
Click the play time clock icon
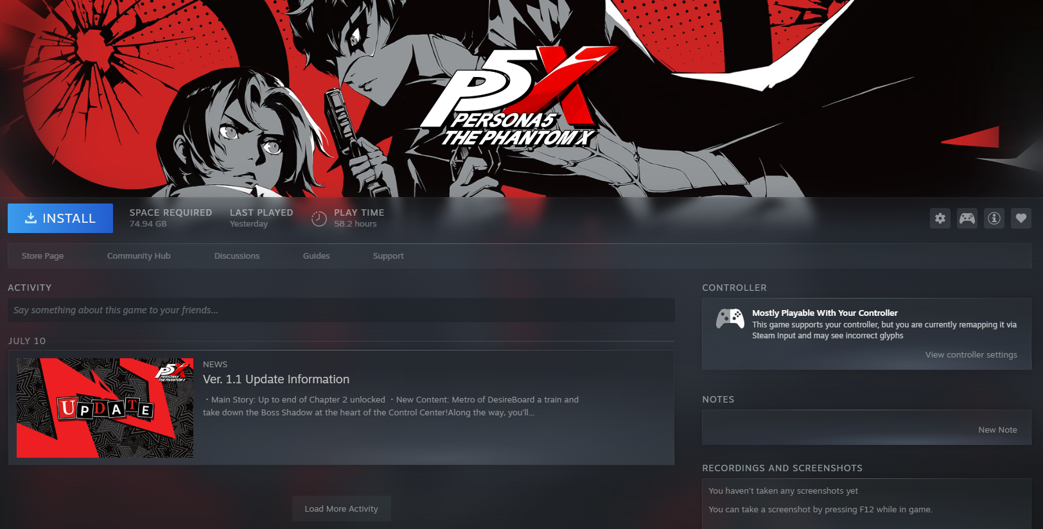pos(319,219)
